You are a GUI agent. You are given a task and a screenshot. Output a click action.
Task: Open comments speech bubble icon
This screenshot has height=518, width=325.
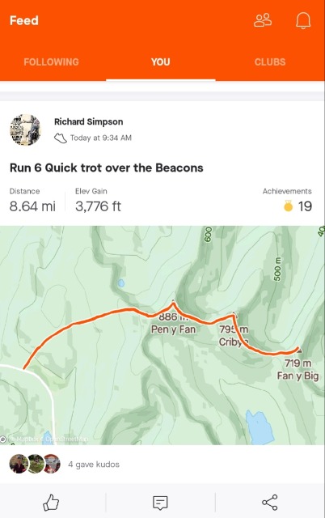tap(160, 503)
